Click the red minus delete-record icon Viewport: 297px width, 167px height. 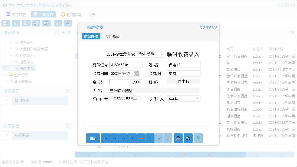pos(141,138)
